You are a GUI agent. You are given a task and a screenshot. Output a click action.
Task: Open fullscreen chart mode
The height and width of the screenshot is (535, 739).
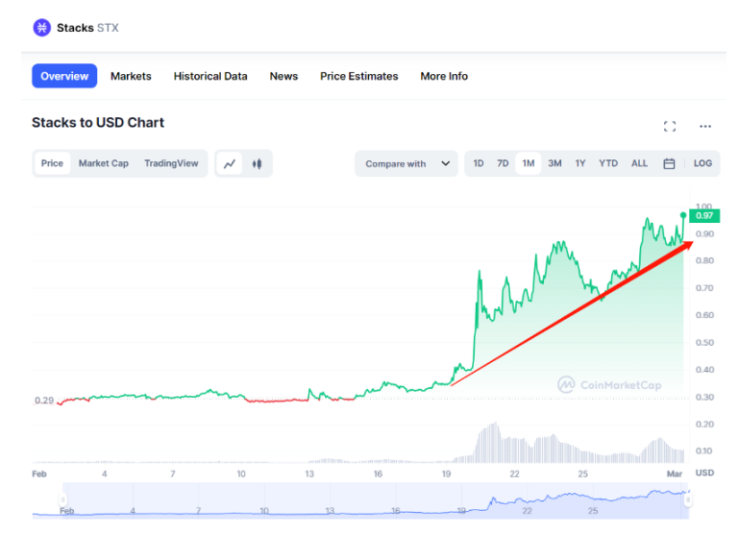click(x=669, y=126)
